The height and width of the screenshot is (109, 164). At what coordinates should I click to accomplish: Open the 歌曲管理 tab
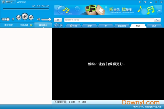(122, 26)
